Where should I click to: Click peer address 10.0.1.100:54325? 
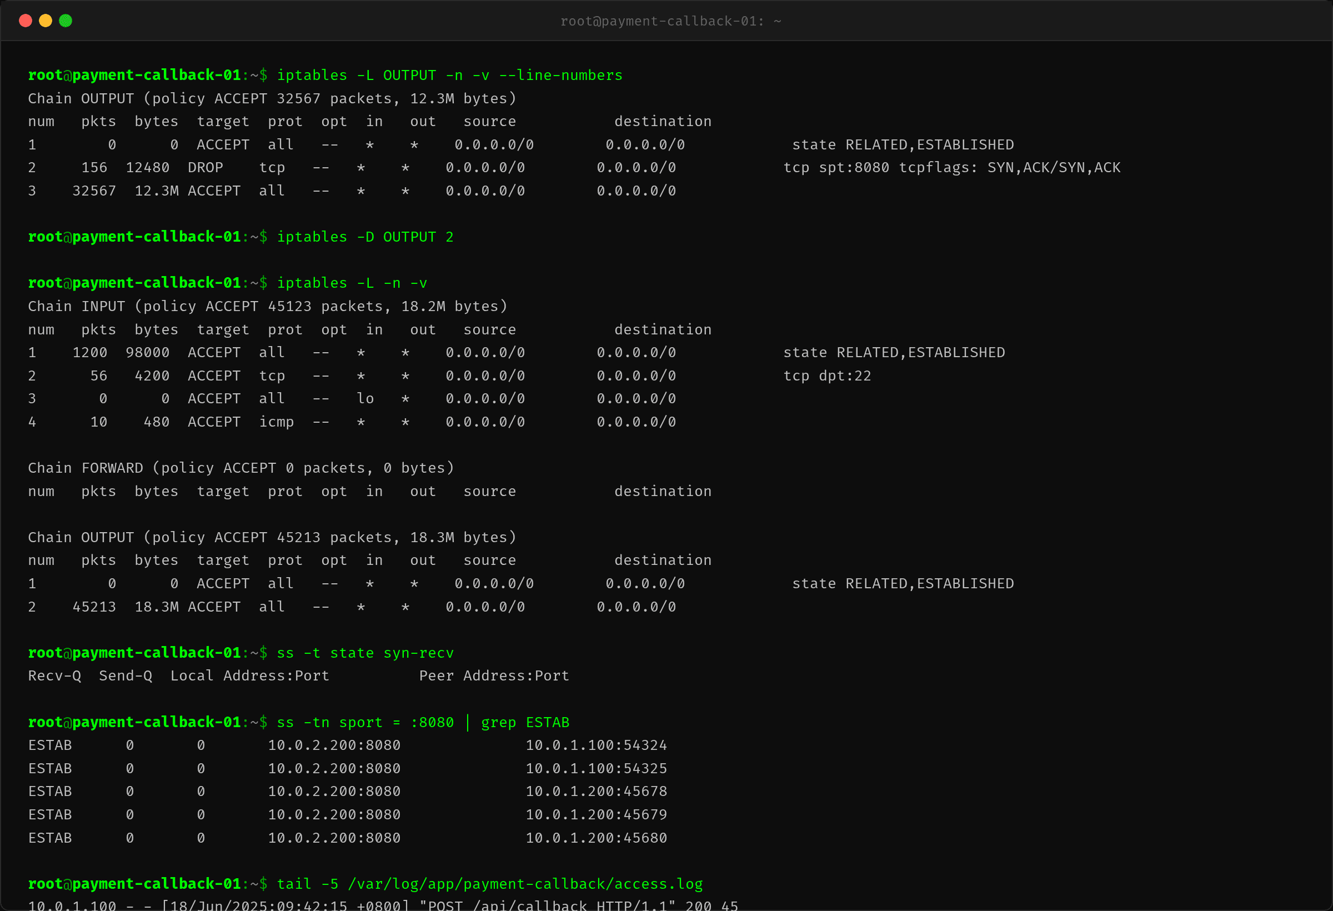[597, 769]
